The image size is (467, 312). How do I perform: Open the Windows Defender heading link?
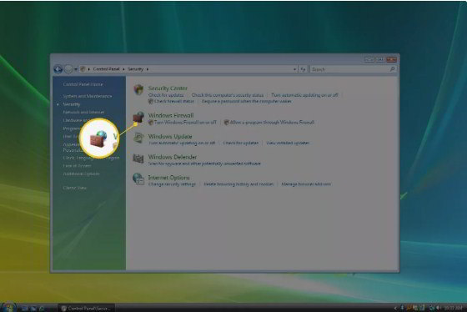tap(173, 157)
